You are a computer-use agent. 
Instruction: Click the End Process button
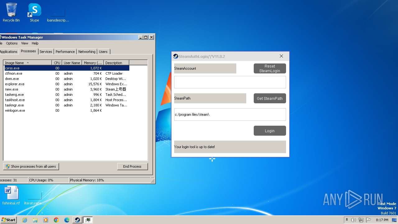click(x=132, y=166)
